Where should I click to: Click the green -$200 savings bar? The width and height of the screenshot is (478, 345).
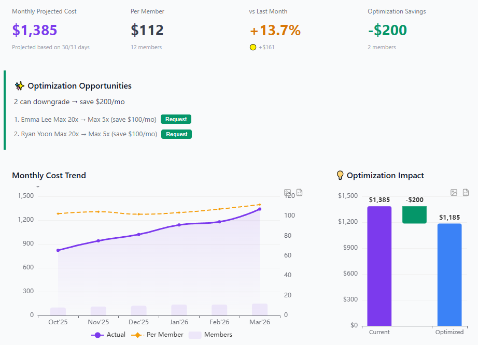pos(414,214)
